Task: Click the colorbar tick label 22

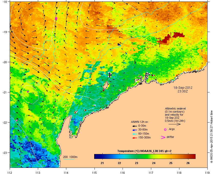Action: pos(120,163)
